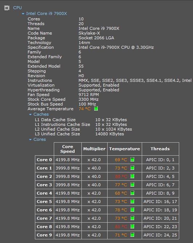Click the 69 °C temperature of Core 0

tap(121, 160)
